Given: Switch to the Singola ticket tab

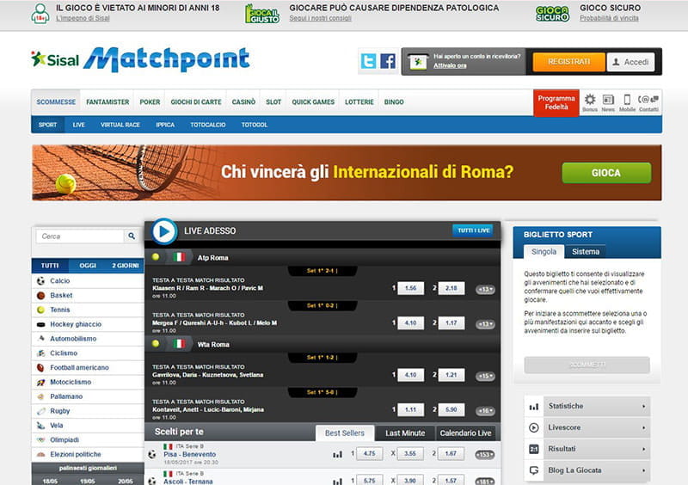Looking at the screenshot, I should click(544, 251).
